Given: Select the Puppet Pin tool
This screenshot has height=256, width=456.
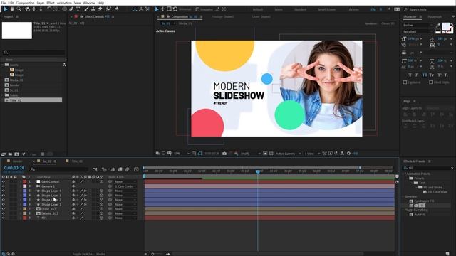Looking at the screenshot, I should (116, 9).
